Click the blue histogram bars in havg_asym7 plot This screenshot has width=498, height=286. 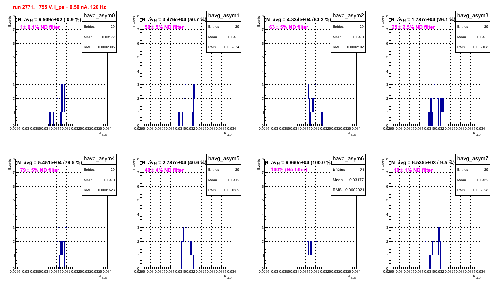433,248
